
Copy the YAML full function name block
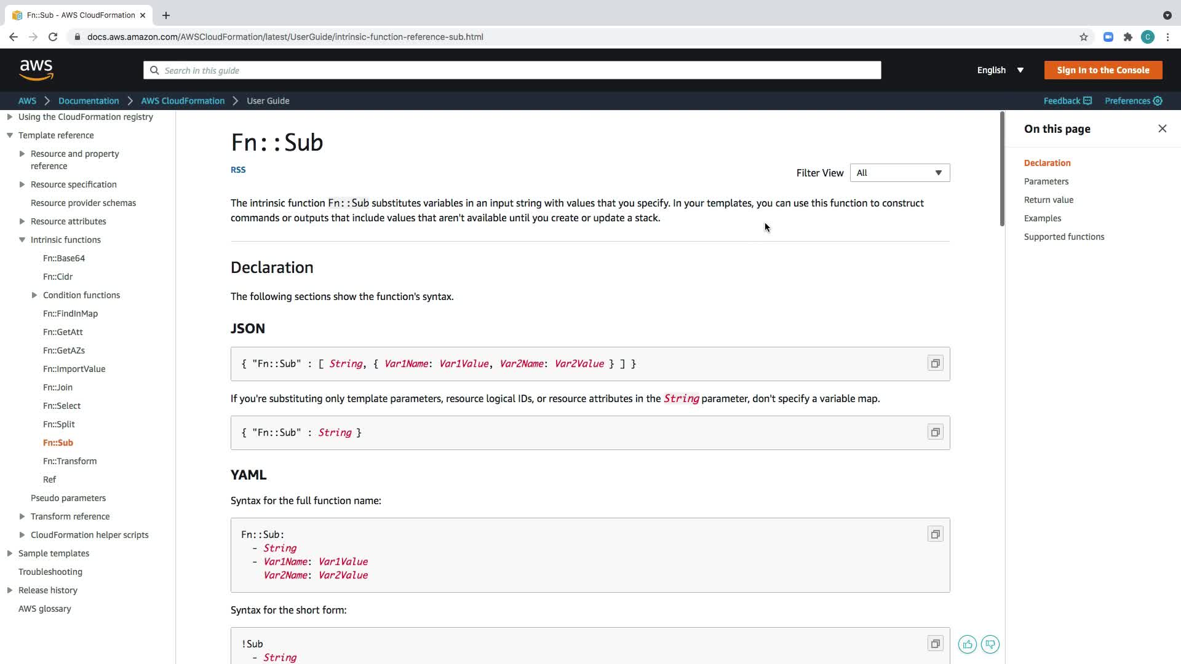[935, 534]
